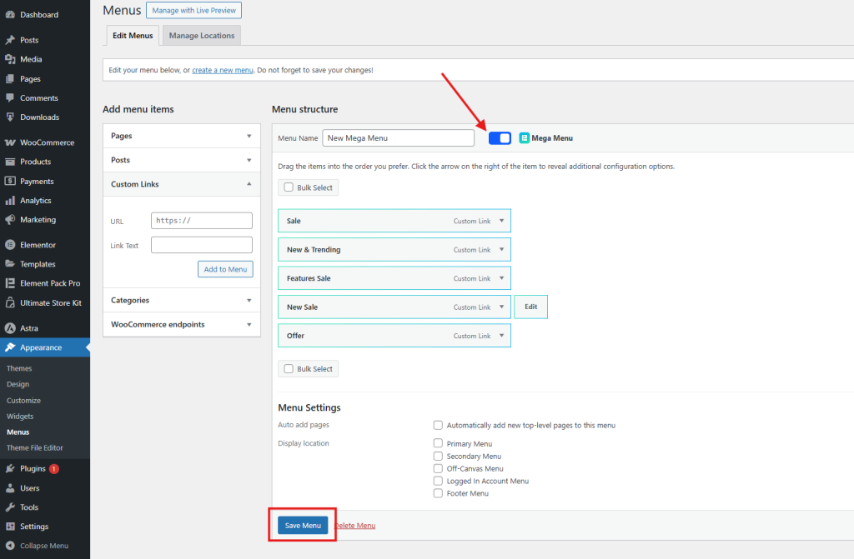Click the Dashboard icon in sidebar
Image resolution: width=854 pixels, height=559 pixels.
[10, 15]
